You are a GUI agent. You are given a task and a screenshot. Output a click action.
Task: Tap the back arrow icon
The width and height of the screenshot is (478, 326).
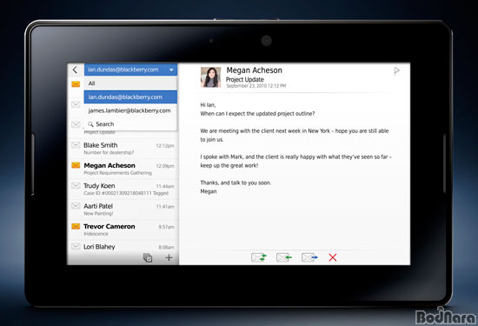pyautogui.click(x=75, y=70)
